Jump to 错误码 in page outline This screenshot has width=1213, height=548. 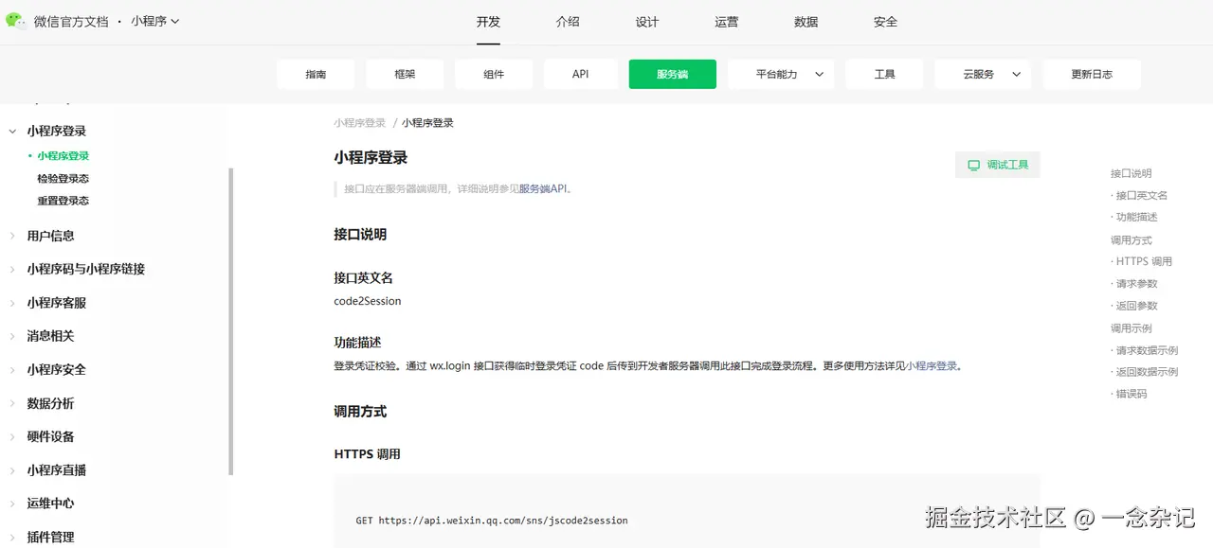click(1132, 394)
